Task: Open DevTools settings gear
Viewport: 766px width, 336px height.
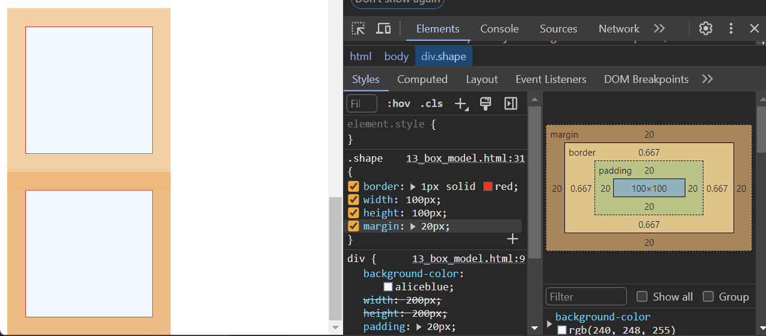Action: click(706, 28)
